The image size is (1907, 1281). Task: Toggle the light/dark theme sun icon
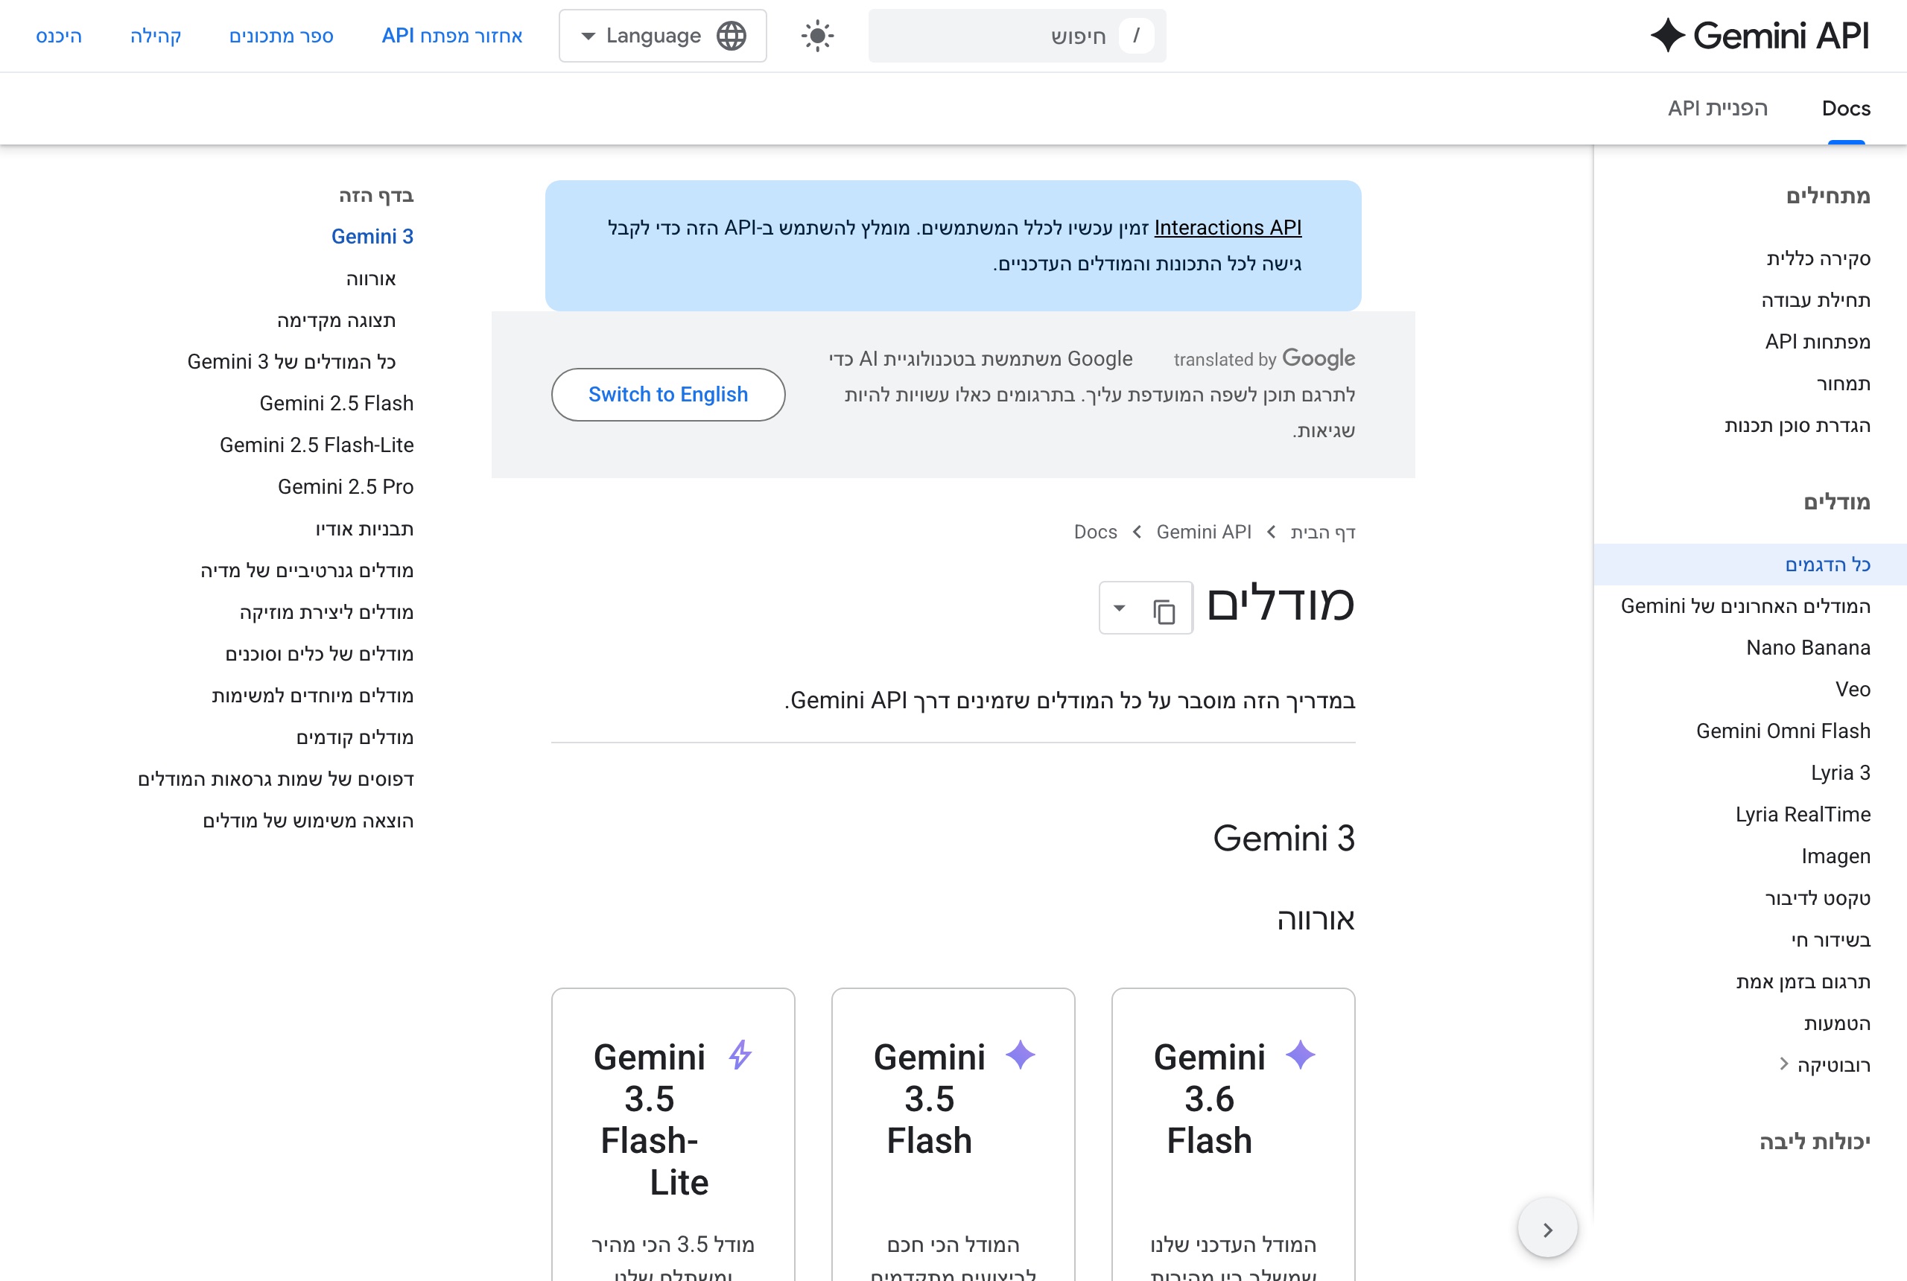click(817, 36)
